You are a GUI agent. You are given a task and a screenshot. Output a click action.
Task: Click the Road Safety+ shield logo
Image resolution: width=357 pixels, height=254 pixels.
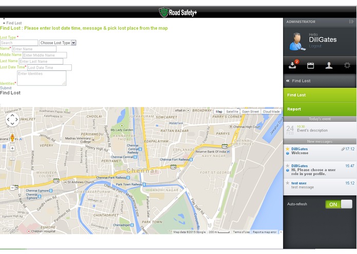pyautogui.click(x=163, y=12)
